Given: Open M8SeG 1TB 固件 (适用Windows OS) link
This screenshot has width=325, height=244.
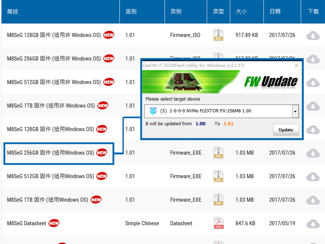Looking at the screenshot, I should (x=48, y=200).
